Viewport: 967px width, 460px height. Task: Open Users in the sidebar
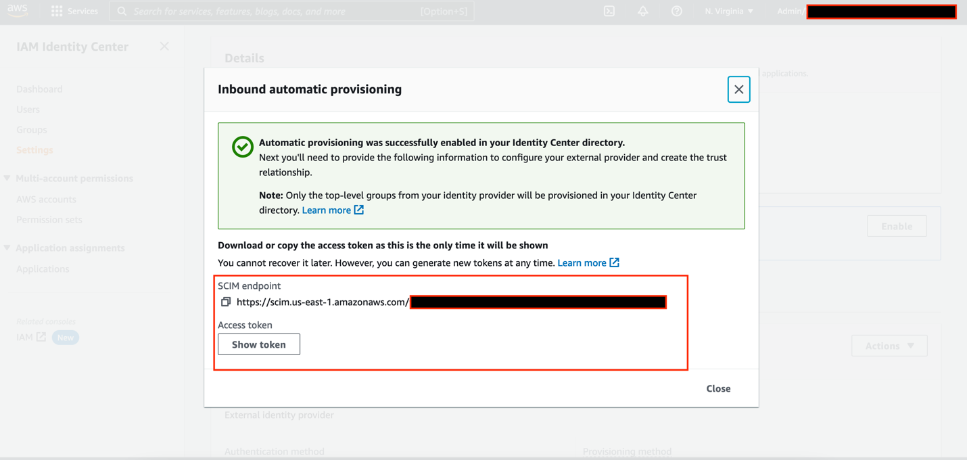pos(28,110)
